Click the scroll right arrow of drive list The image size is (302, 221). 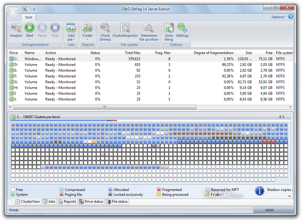point(290,107)
